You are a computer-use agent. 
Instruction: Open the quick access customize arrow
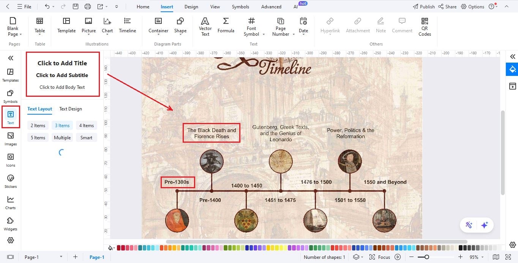[x=116, y=6]
